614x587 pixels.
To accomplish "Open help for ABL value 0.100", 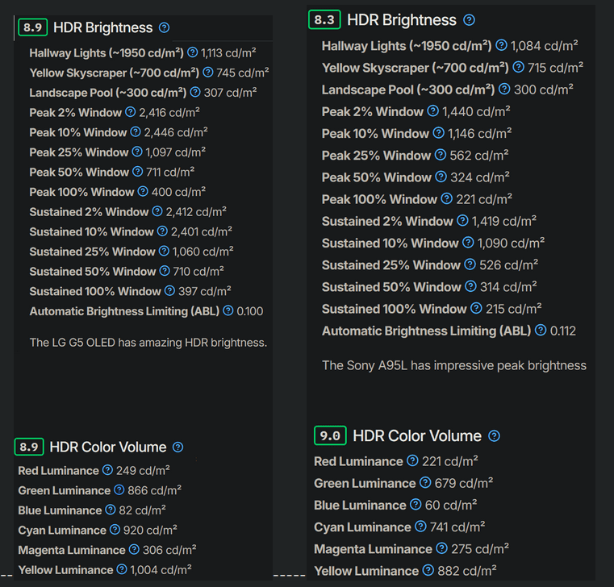I will 228,310.
